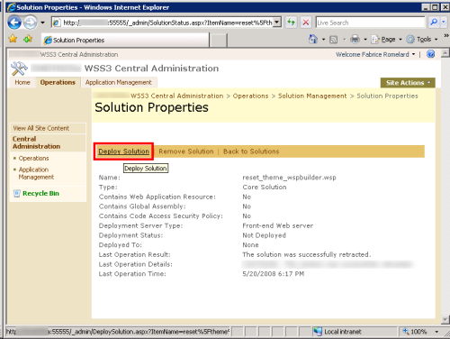
Task: Click the blue Help icon
Action: 431,54
